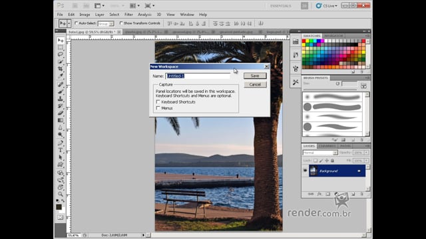Select the Quick Selection tool
Screen dimensions: 426x239
coord(61,62)
